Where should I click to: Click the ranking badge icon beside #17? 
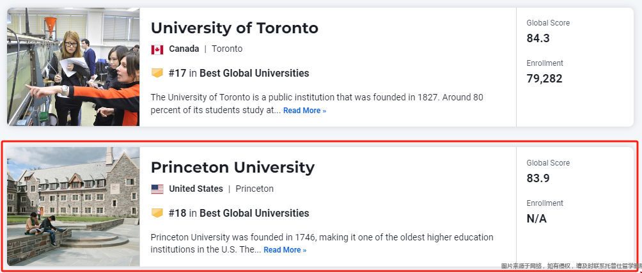pyautogui.click(x=157, y=74)
